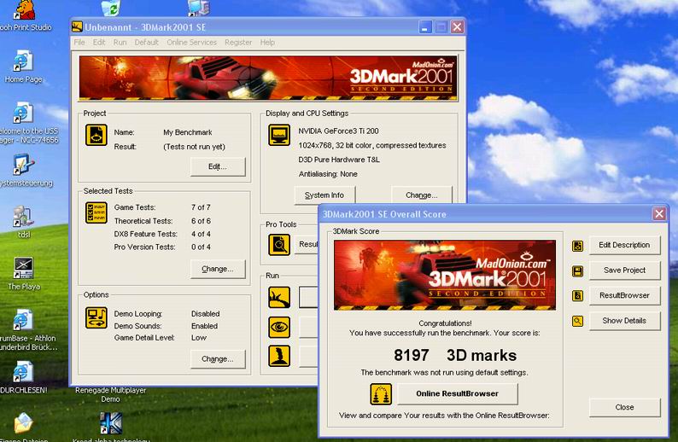Click the Project section icon

(96, 135)
